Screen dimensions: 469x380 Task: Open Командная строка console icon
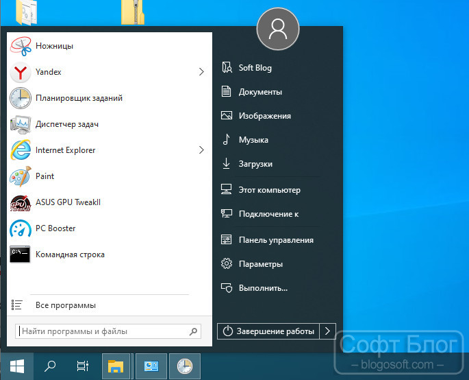click(x=20, y=254)
